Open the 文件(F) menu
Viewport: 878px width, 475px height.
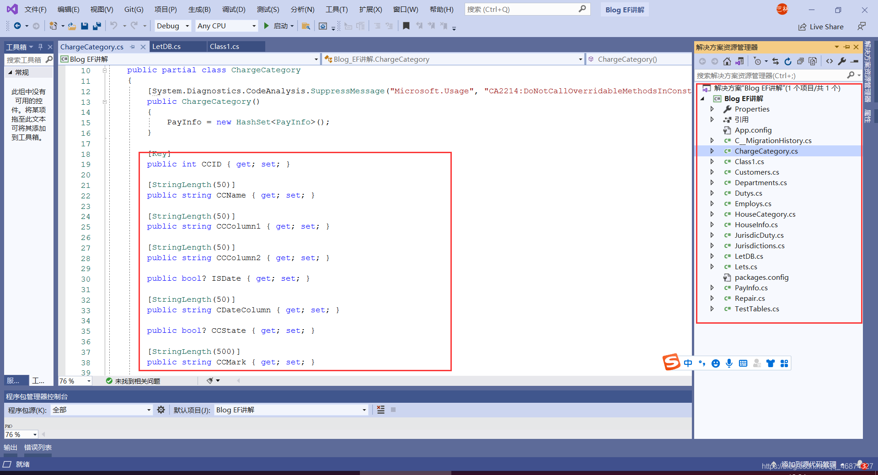[36, 9]
